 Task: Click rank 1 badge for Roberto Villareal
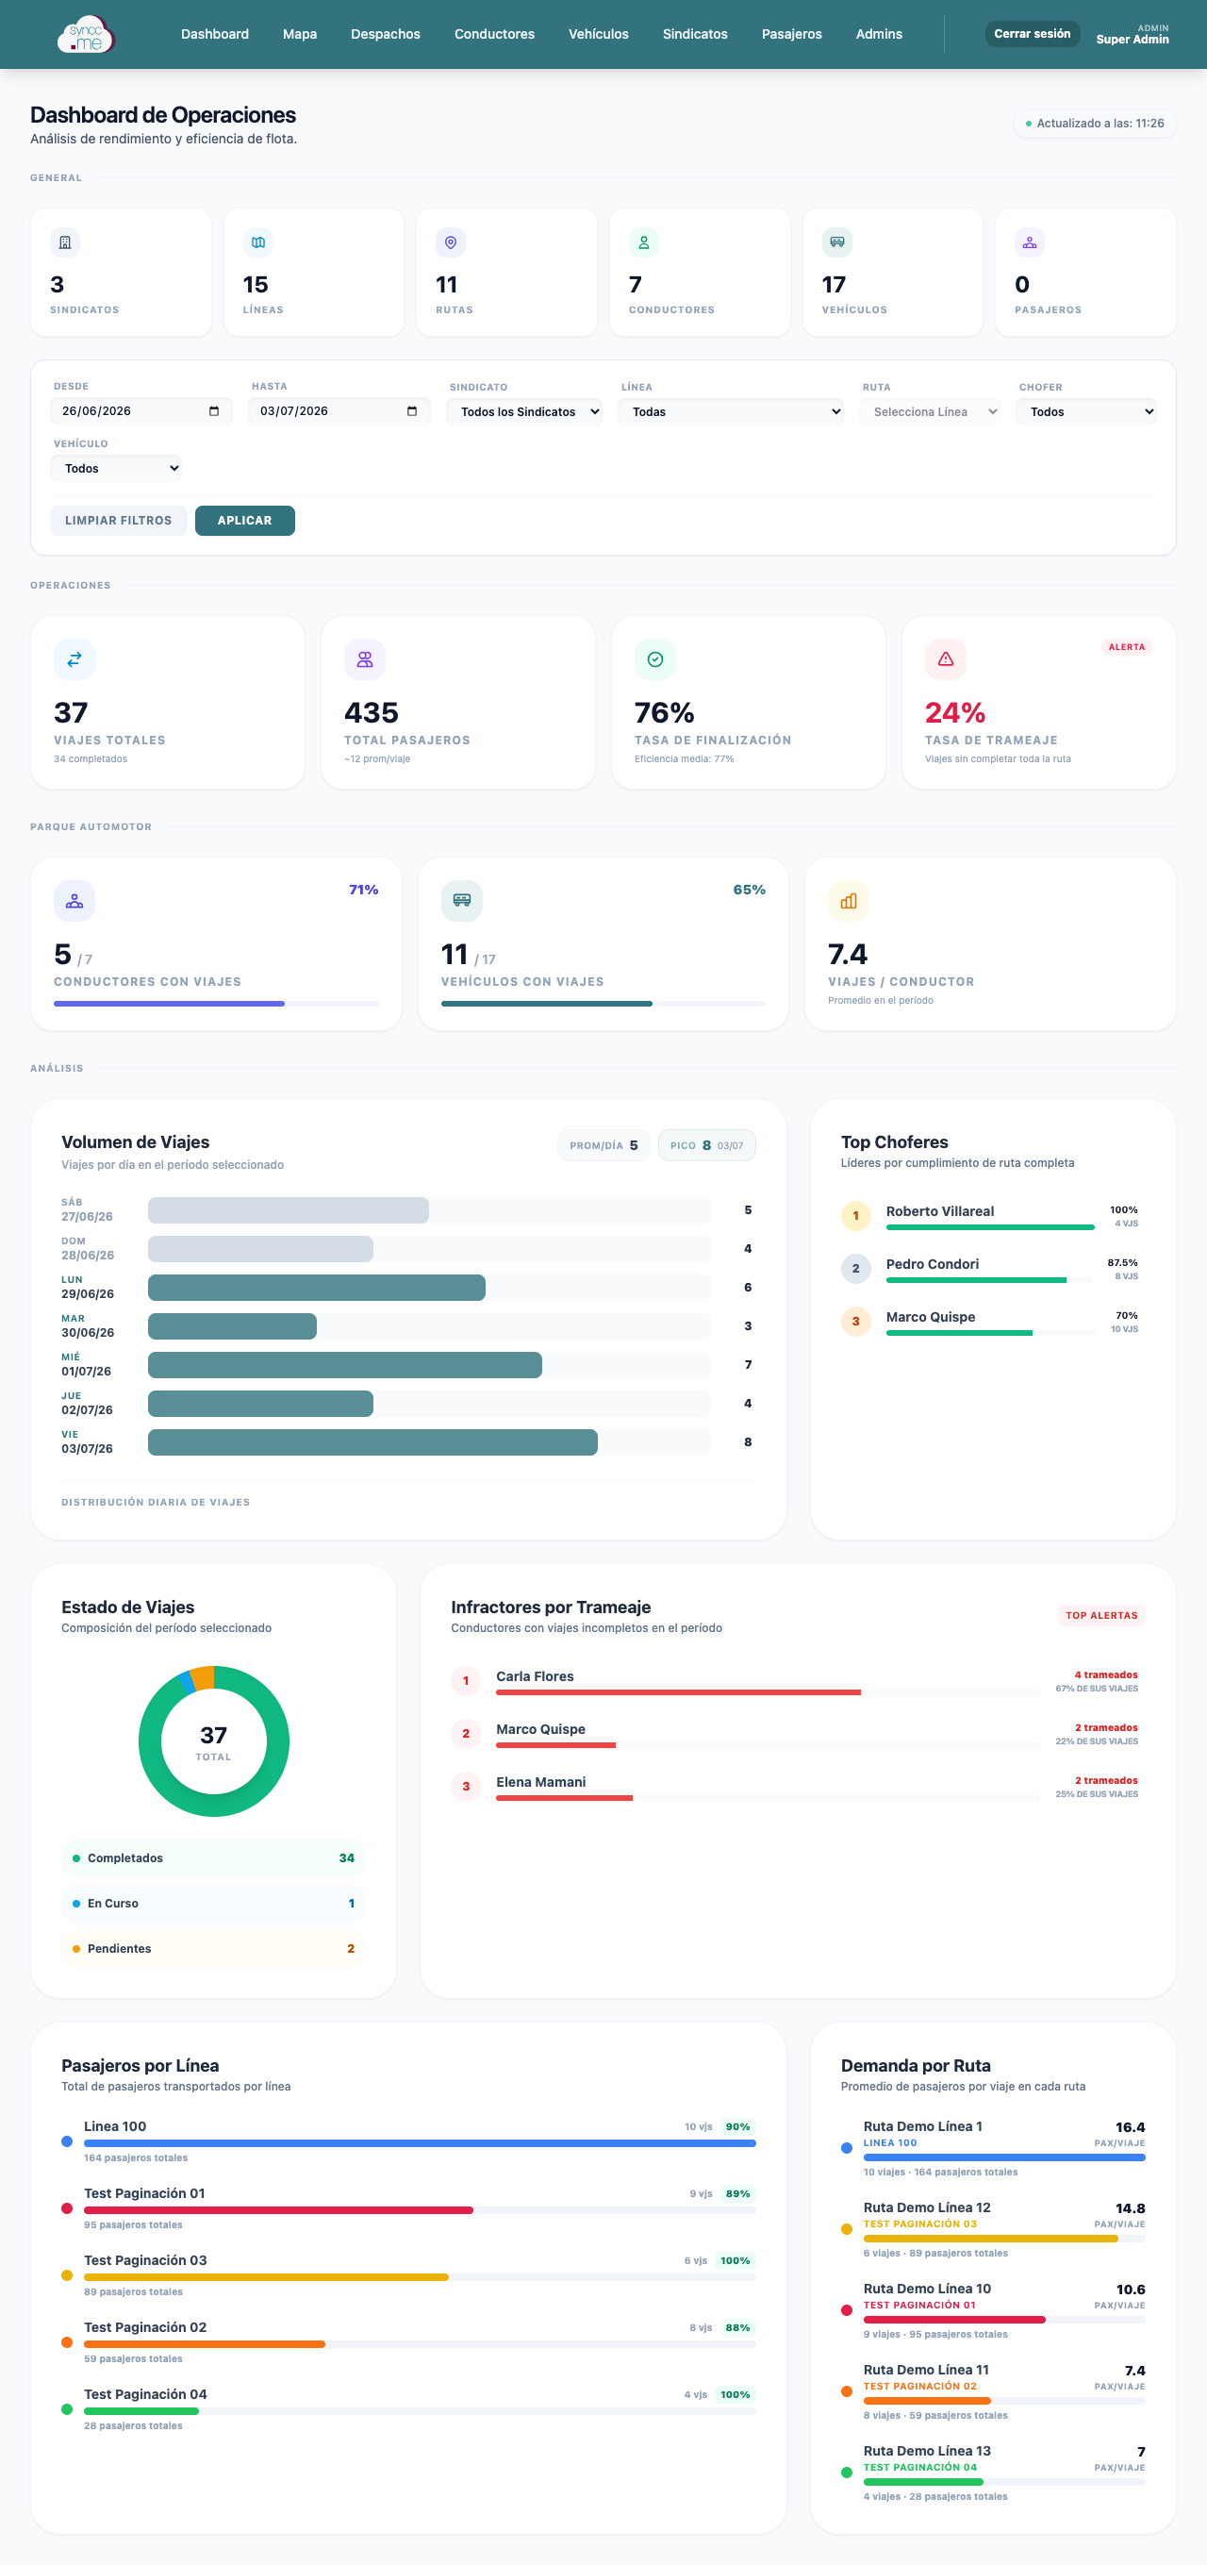856,1216
